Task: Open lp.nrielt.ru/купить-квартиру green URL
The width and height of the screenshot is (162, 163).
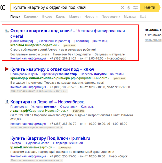Action: (x=31, y=147)
